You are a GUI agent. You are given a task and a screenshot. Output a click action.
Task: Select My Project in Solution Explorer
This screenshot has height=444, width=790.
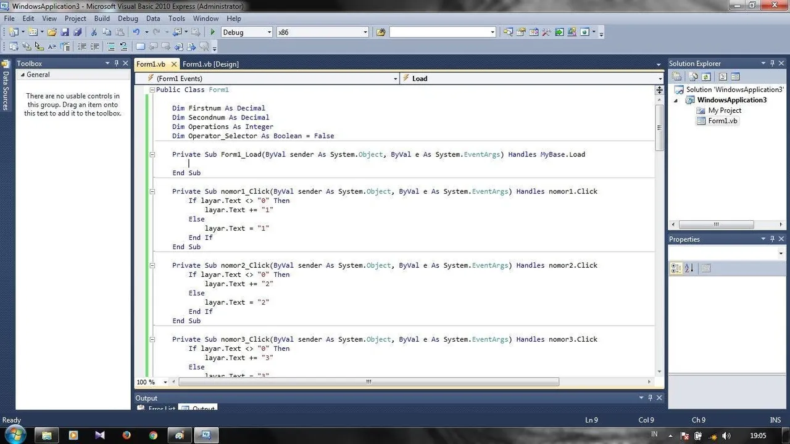(x=725, y=111)
